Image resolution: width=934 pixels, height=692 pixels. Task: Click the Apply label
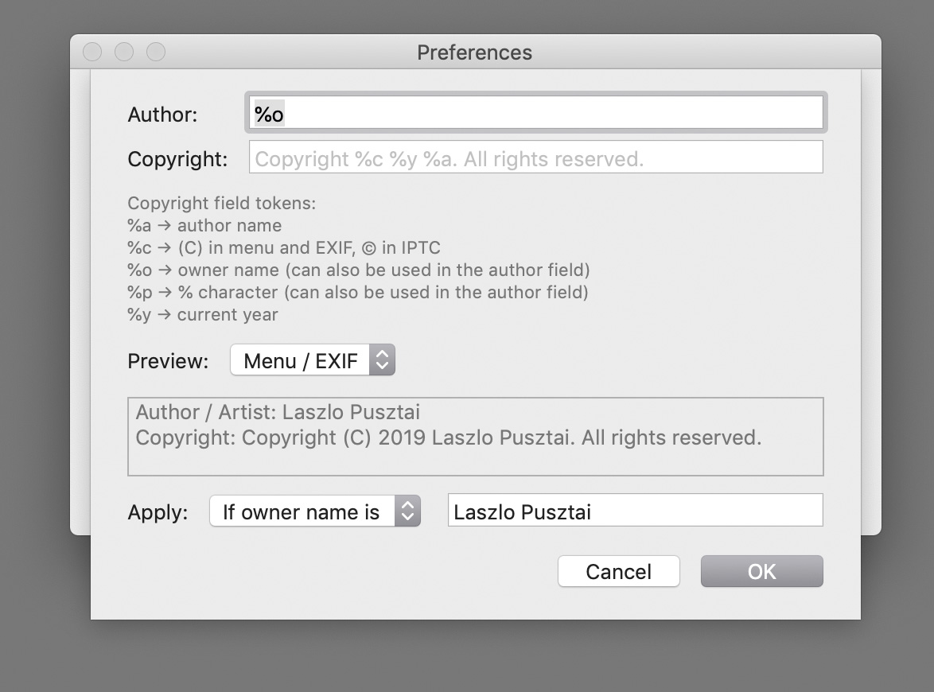click(x=158, y=512)
